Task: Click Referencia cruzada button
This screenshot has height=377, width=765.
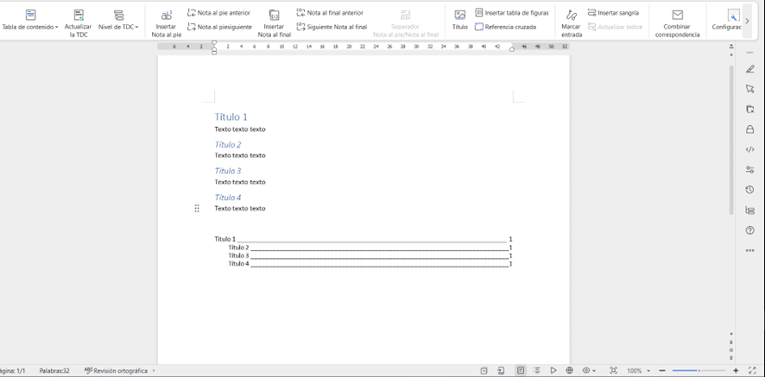Action: coord(505,27)
